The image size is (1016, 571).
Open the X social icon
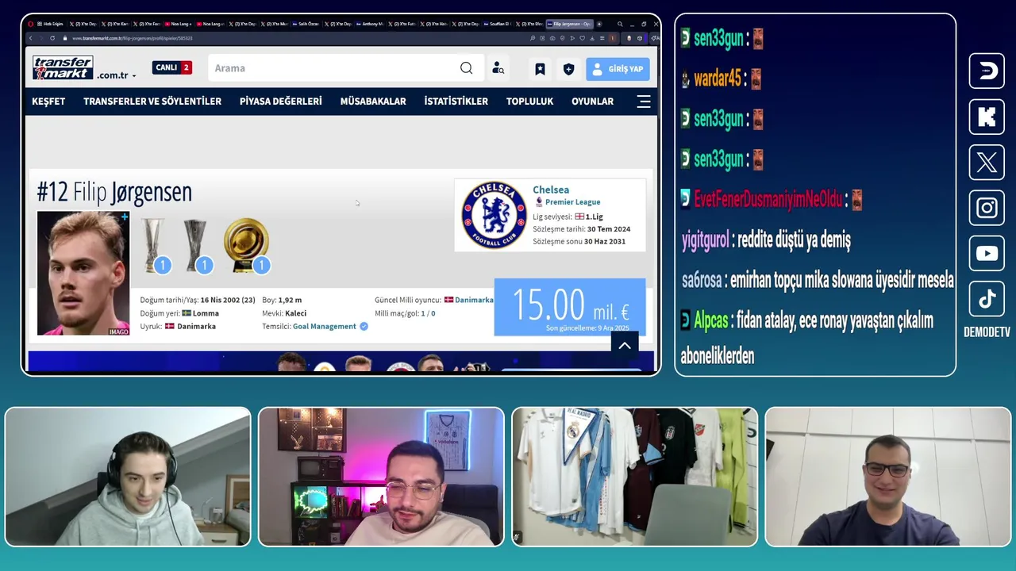(x=987, y=163)
